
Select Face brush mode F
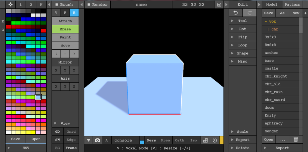pyautogui.click(x=65, y=13)
